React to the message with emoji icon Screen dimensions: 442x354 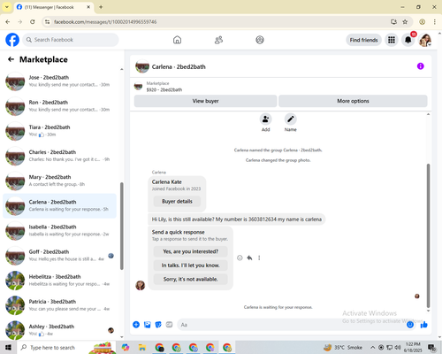coord(240,258)
